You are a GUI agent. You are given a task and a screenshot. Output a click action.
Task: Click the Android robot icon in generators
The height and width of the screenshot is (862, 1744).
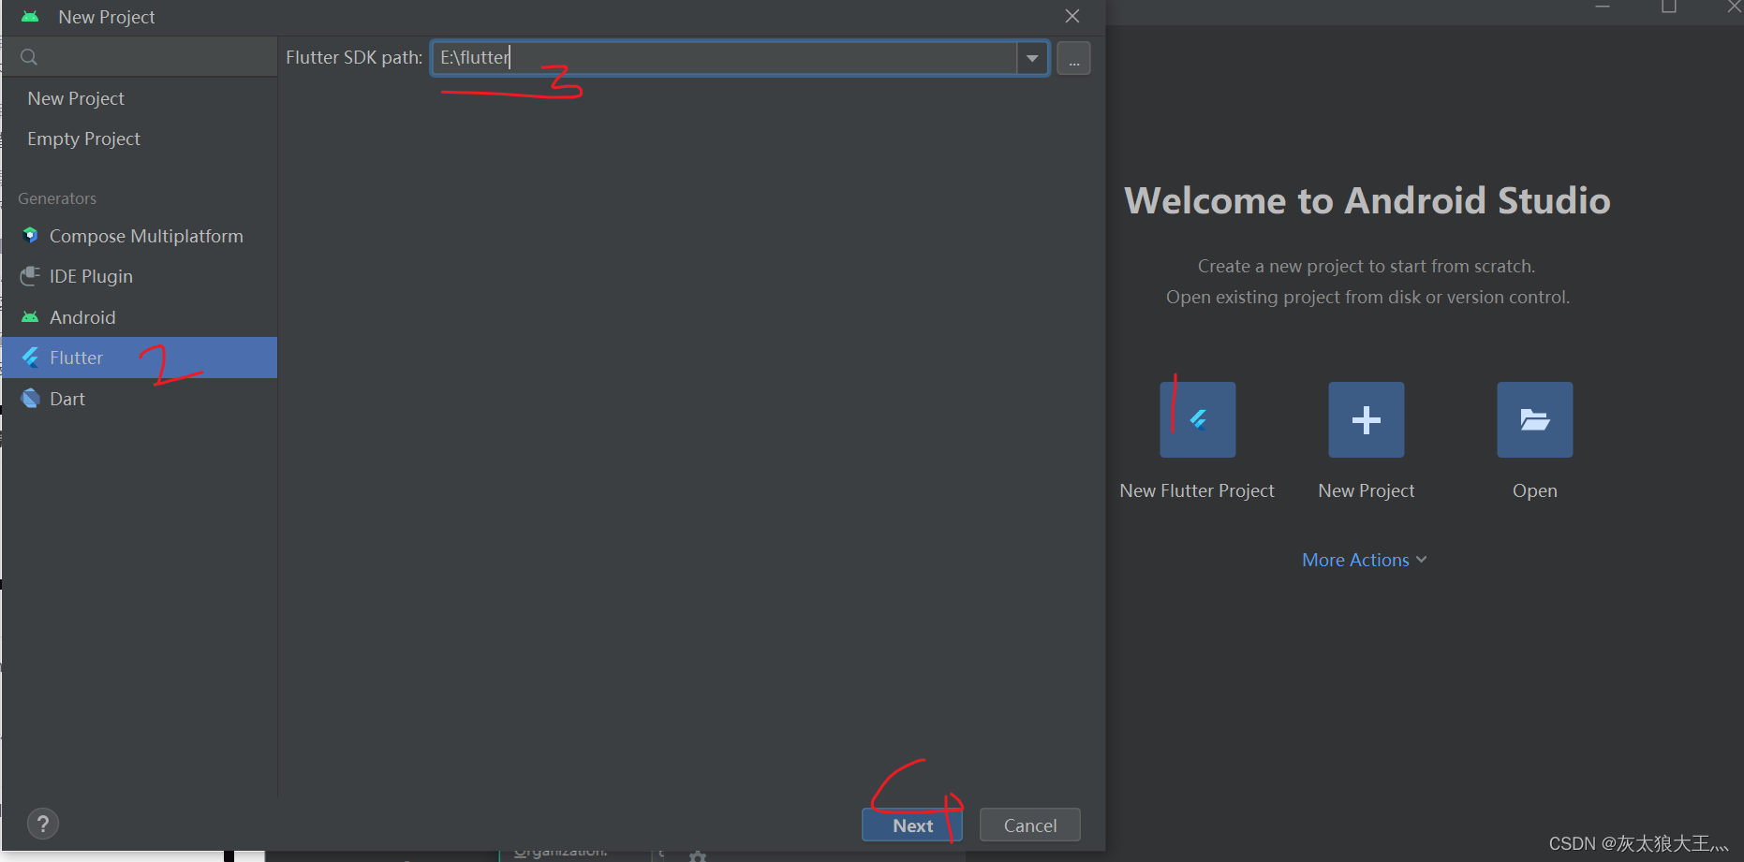30,316
